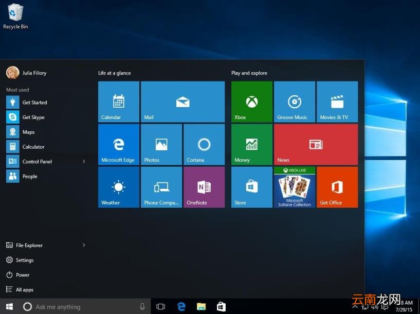Click the Julia Fillory user account

point(26,73)
